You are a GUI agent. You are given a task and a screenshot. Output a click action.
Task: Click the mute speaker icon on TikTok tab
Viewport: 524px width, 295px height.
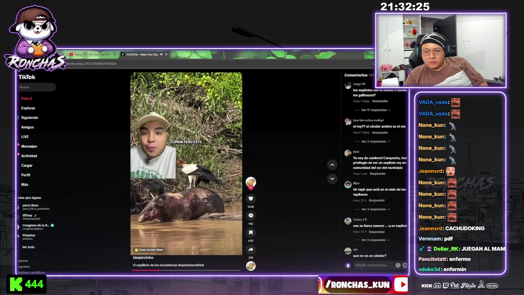pos(161,54)
